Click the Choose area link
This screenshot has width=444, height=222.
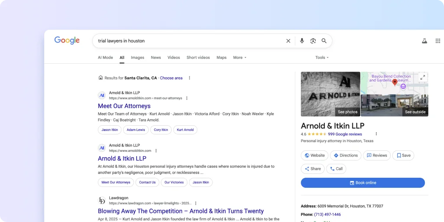pyautogui.click(x=171, y=78)
